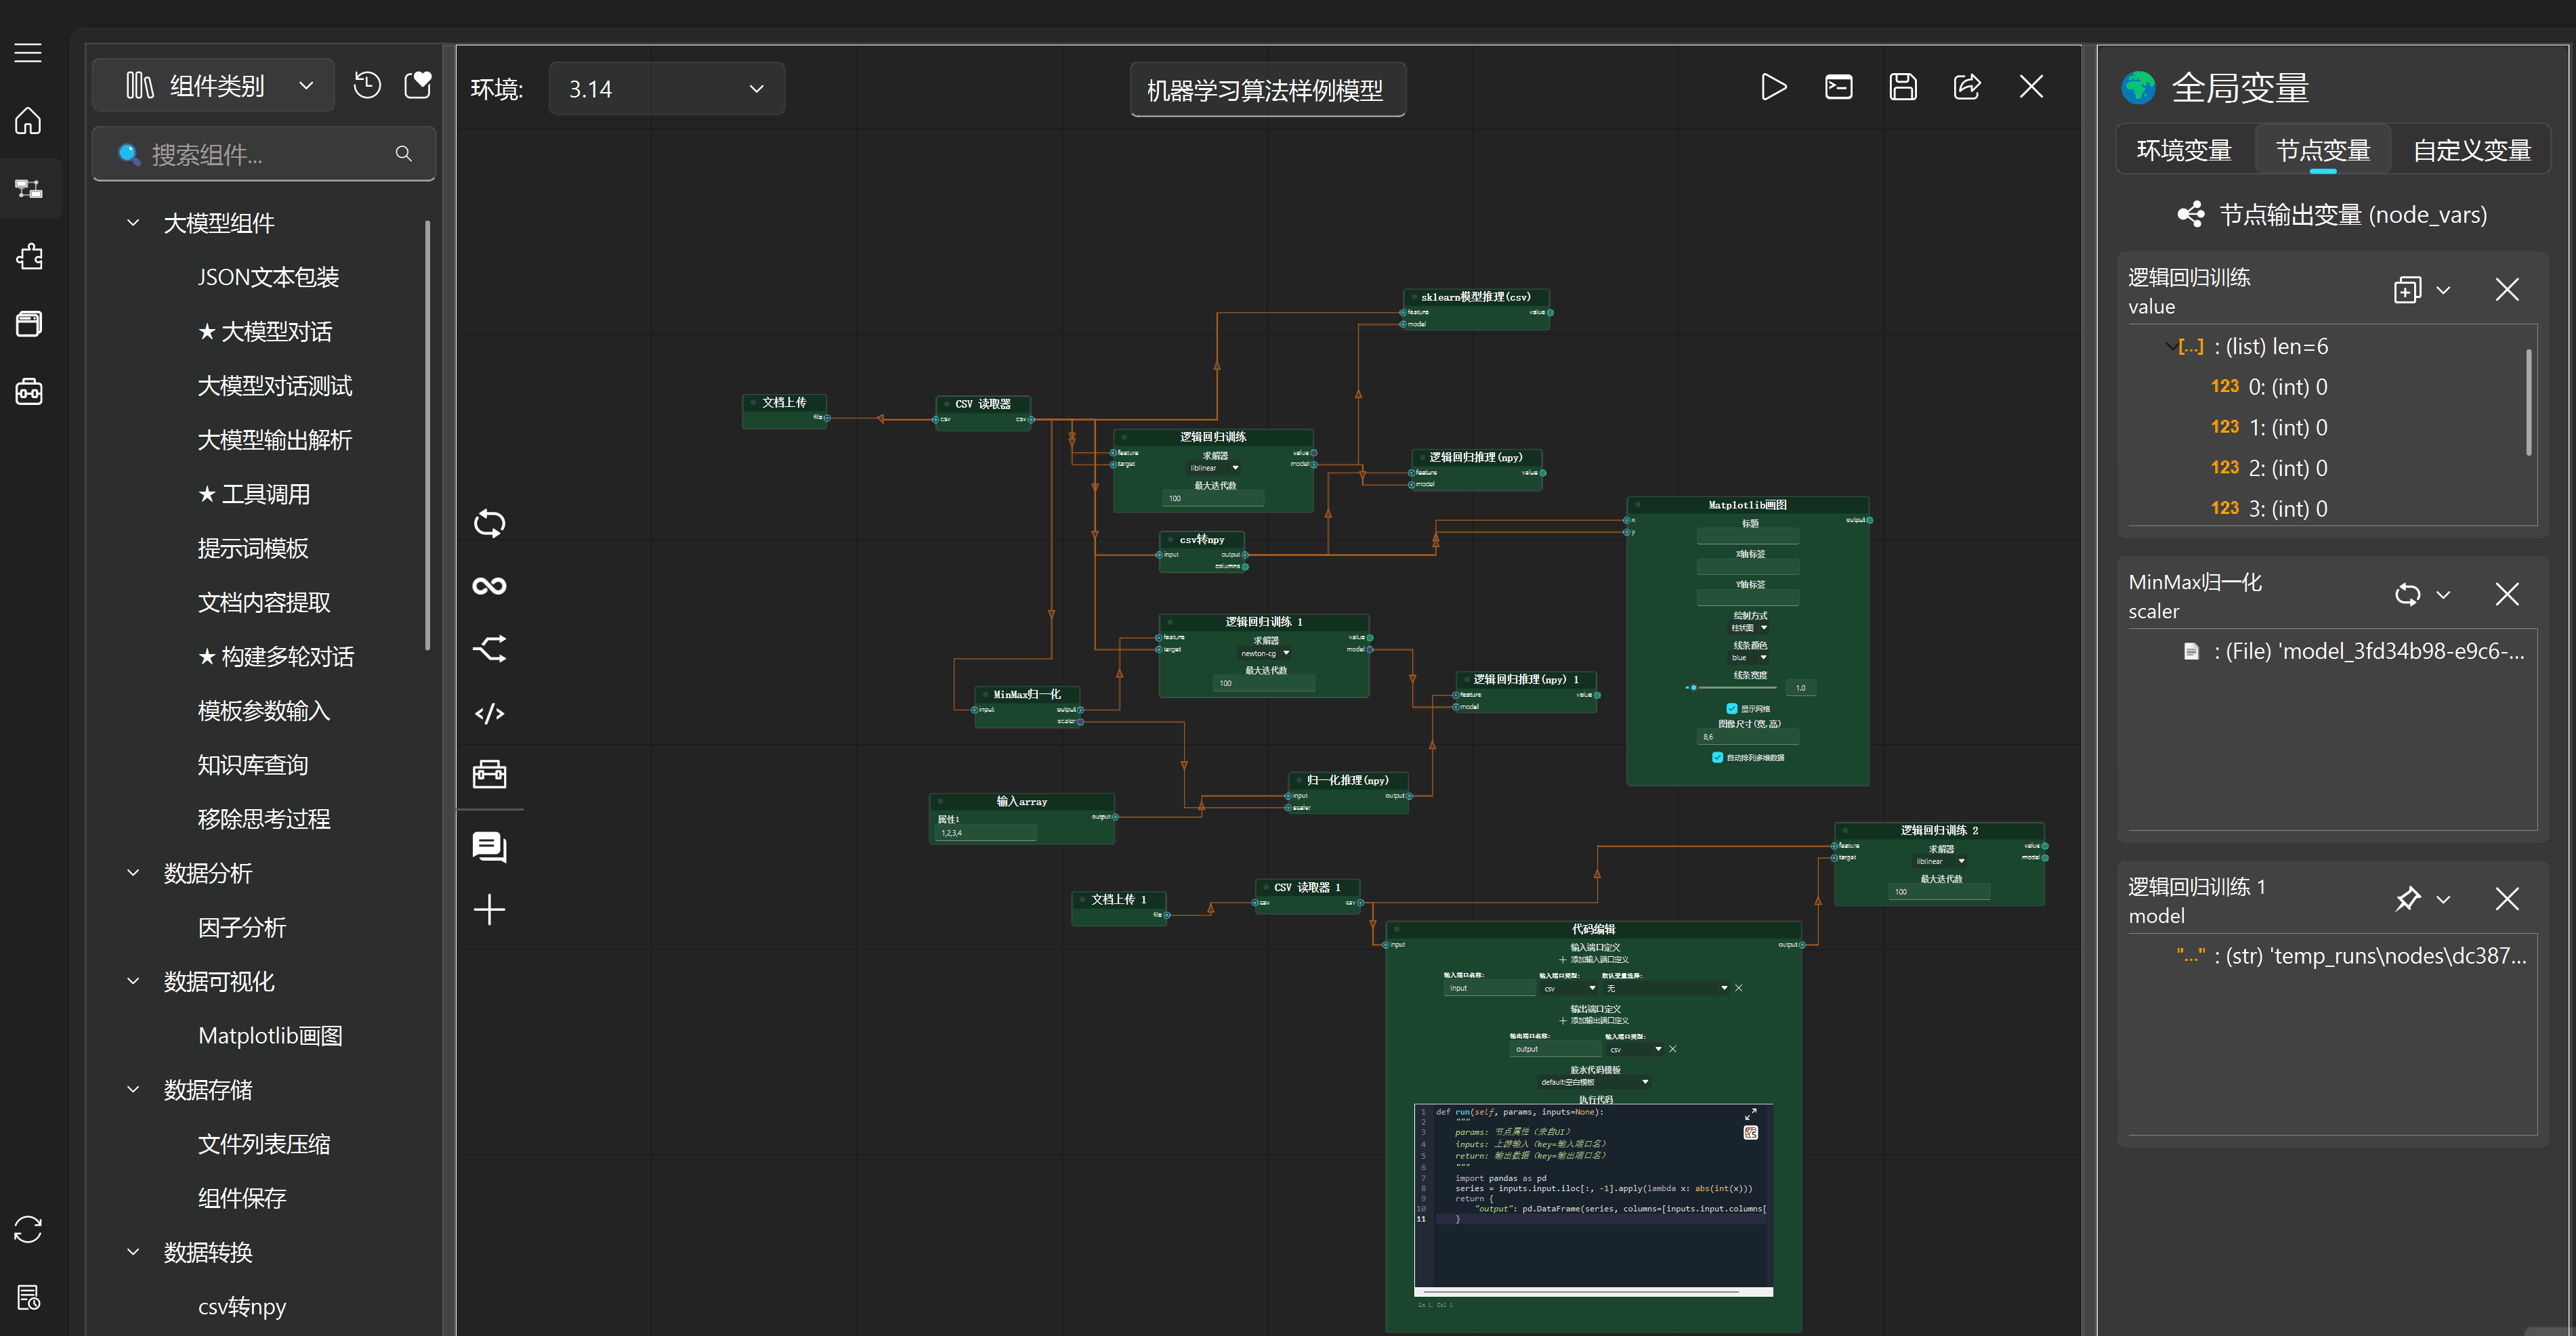Open the terminal console icon
Viewport: 2576px width, 1336px height.
pos(1838,87)
